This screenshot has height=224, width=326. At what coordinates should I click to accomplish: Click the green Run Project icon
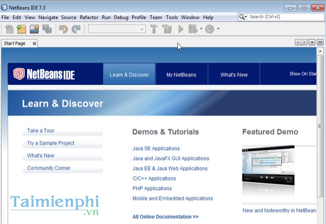pyautogui.click(x=181, y=29)
